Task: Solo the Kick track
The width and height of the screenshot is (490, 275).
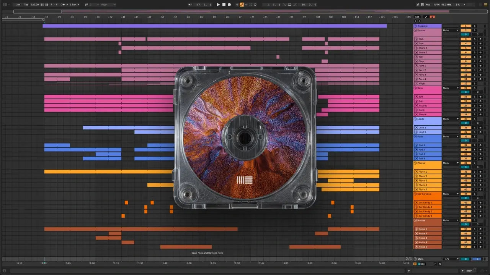Action: (474, 39)
